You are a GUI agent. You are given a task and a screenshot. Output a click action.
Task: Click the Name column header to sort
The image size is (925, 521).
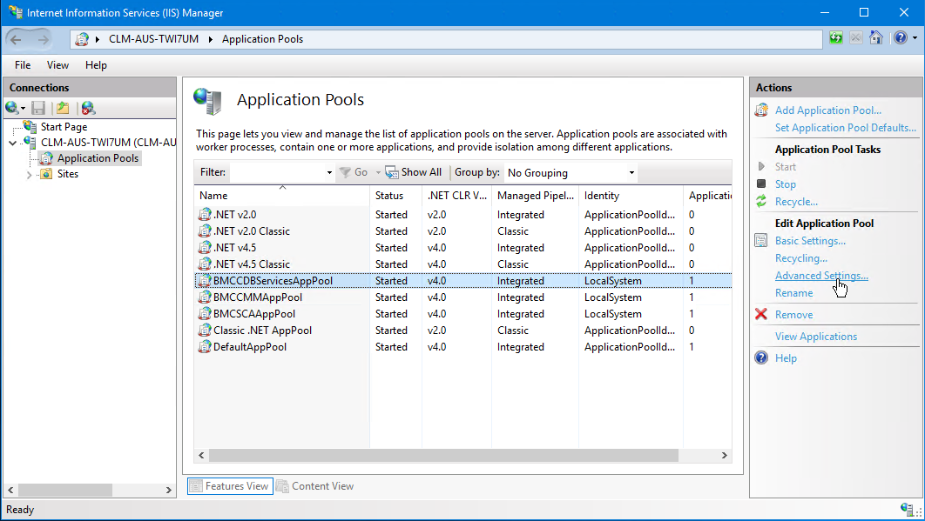pos(282,196)
